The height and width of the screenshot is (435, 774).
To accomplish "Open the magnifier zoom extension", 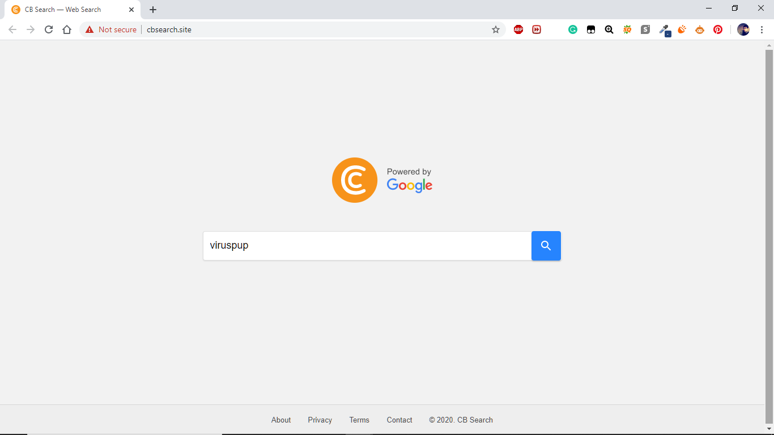I will (609, 29).
